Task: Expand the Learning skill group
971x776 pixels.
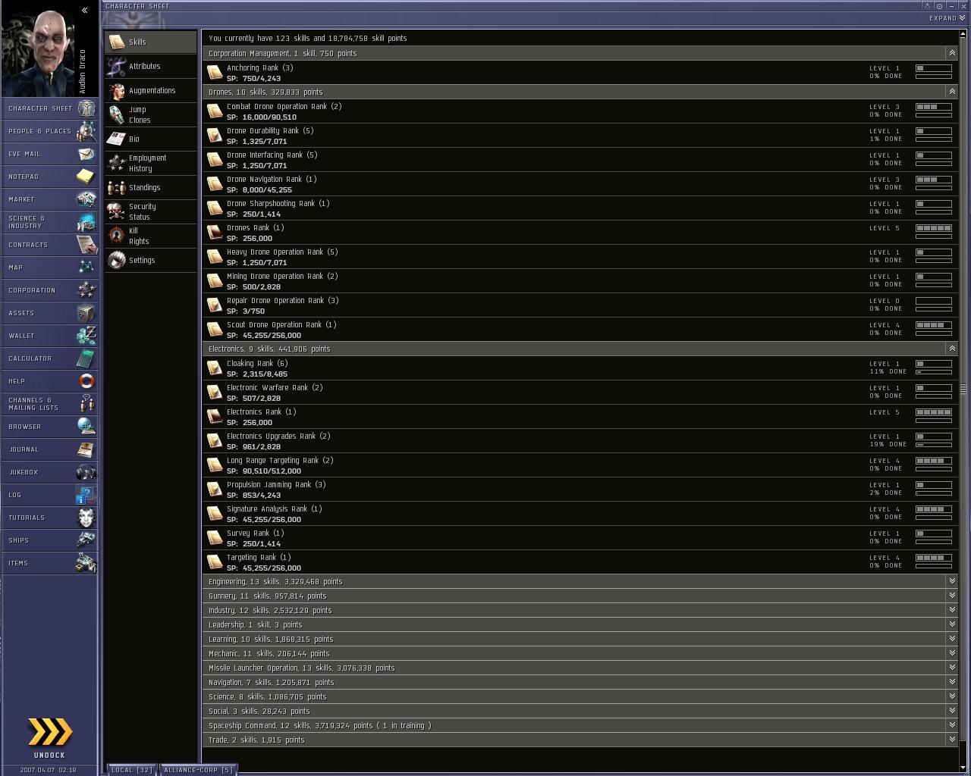Action: pos(951,639)
